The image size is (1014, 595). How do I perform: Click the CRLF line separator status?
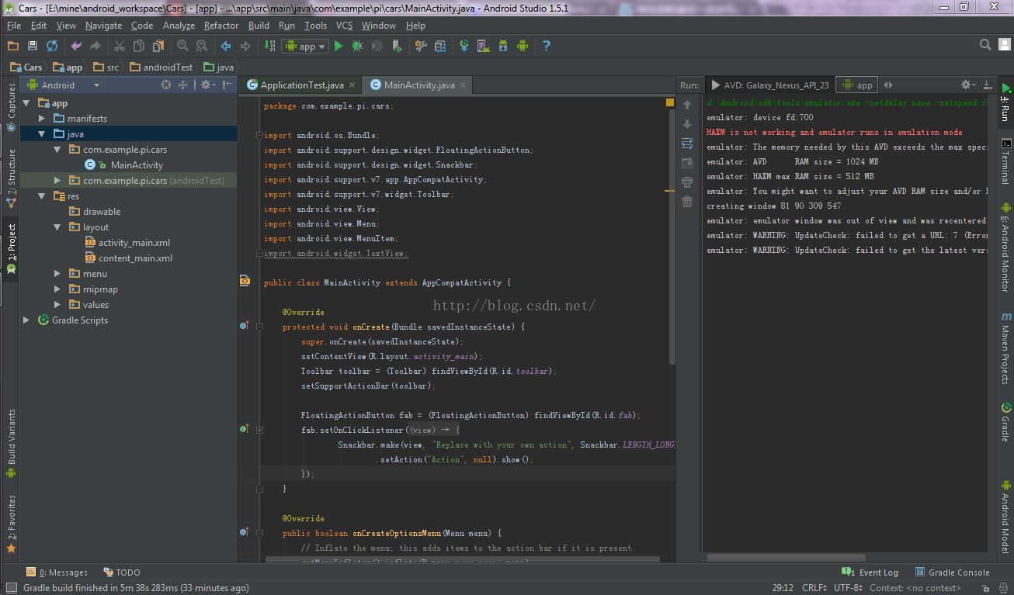[x=816, y=588]
